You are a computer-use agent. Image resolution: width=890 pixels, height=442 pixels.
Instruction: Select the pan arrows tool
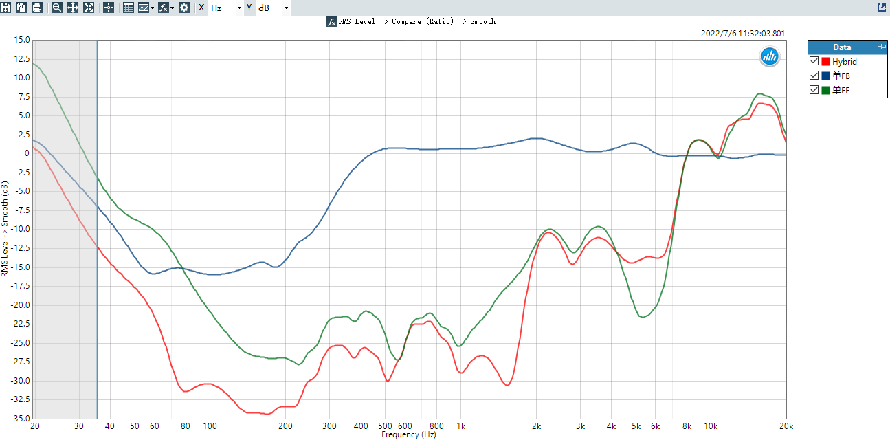coord(73,8)
